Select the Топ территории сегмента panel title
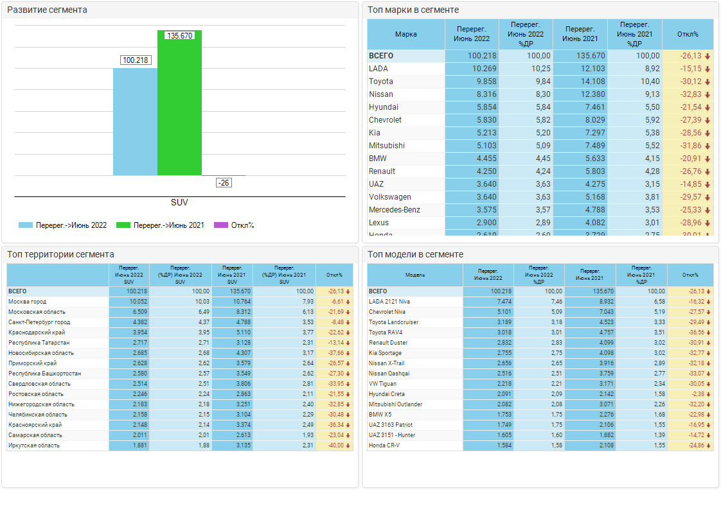The image size is (721, 509). click(60, 254)
